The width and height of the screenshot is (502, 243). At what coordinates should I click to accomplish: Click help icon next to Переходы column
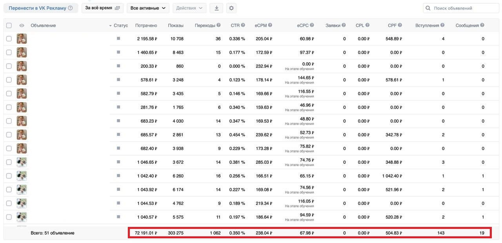(x=218, y=25)
